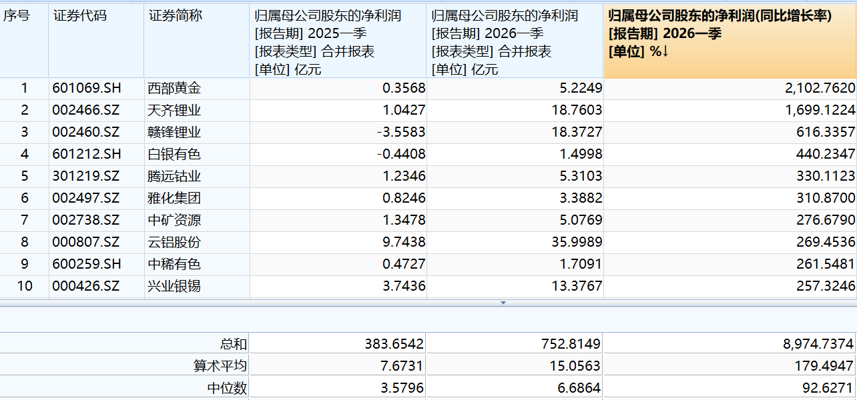857x400 pixels.
Task: Select growth rate value 261.5481
Action: 826,265
